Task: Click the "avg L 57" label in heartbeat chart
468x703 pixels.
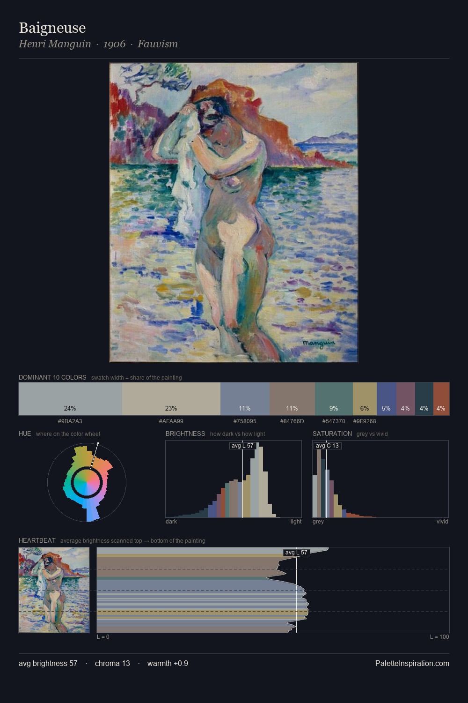Action: pyautogui.click(x=296, y=553)
